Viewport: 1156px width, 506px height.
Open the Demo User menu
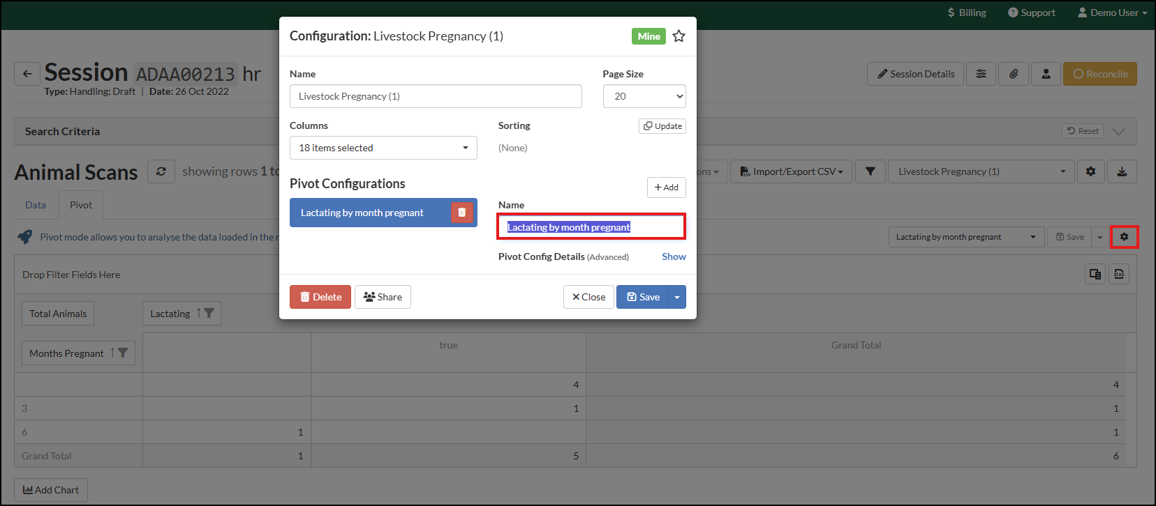click(1112, 13)
